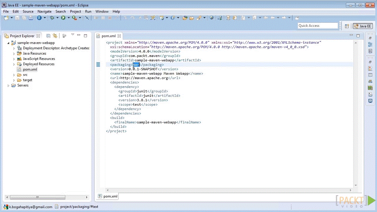Viewport: 377px width, 212px height.
Task: Open the Debug dropdown arrow
Action: tap(57, 18)
